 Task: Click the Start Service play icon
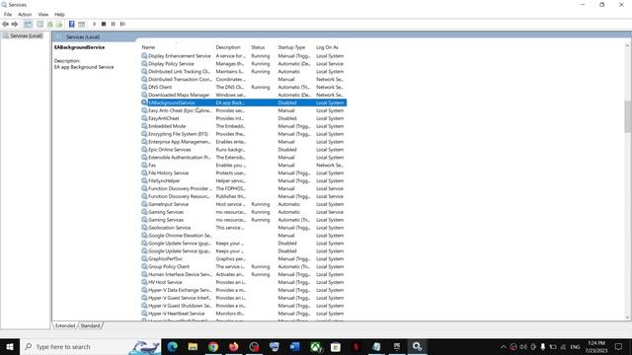(95, 24)
